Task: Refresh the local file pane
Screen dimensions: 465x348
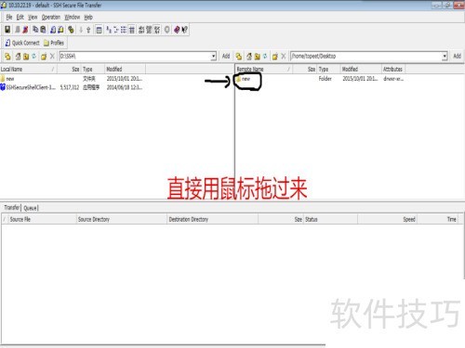Action: pyautogui.click(x=34, y=56)
